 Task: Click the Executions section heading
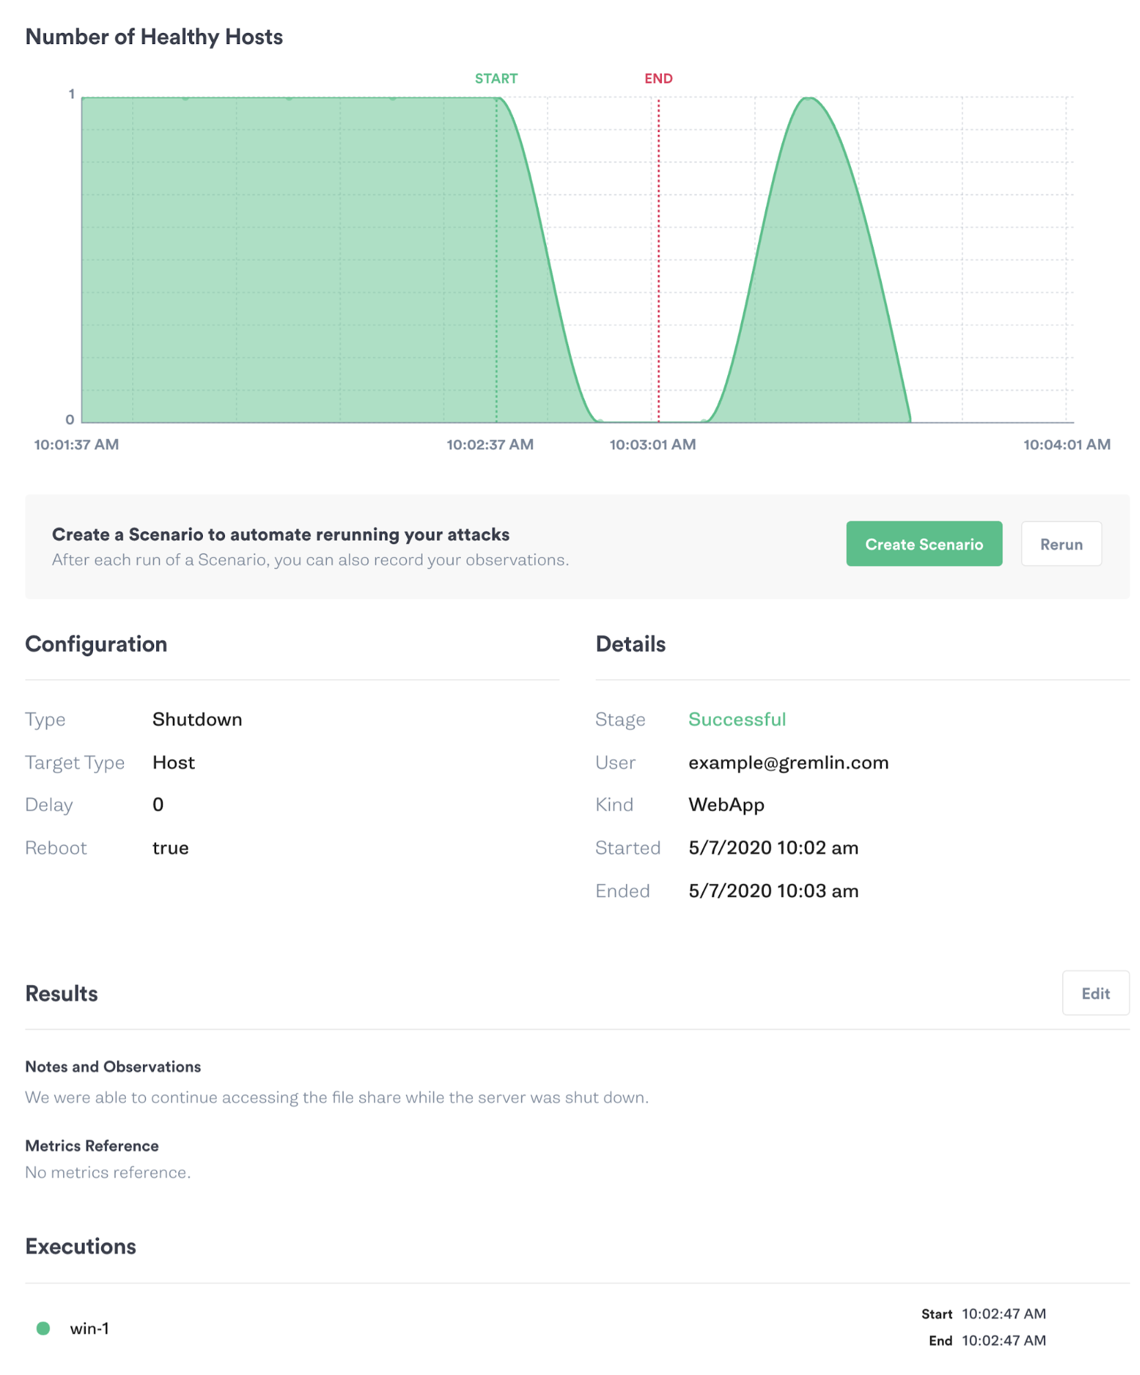click(x=80, y=1246)
